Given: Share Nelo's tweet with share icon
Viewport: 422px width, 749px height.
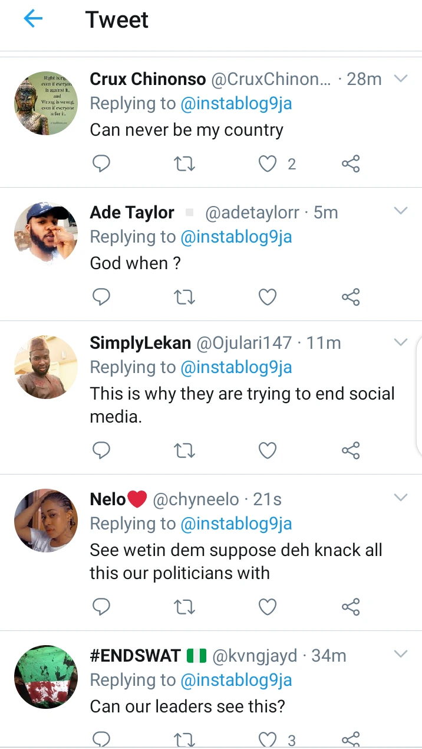Looking at the screenshot, I should click(x=351, y=607).
